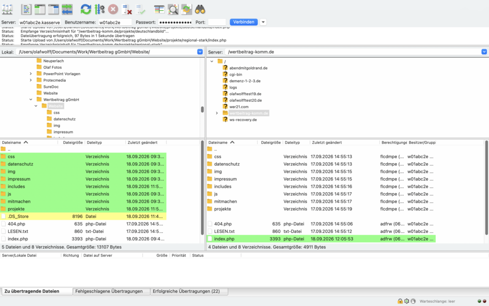Viewport: 489px width, 306px height.
Task: Open recursive file search binoculars
Action: (200, 10)
